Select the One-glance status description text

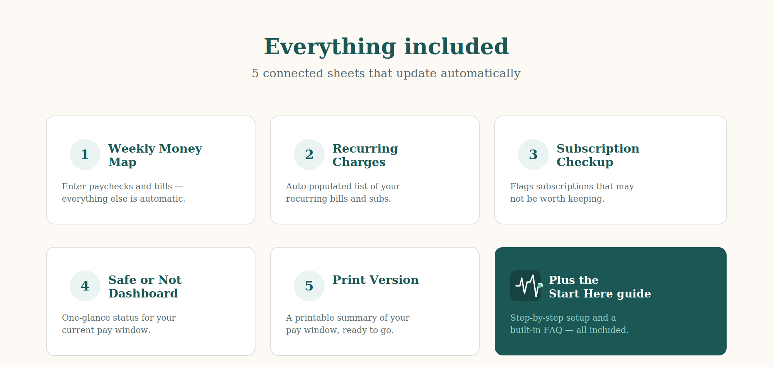tap(119, 324)
